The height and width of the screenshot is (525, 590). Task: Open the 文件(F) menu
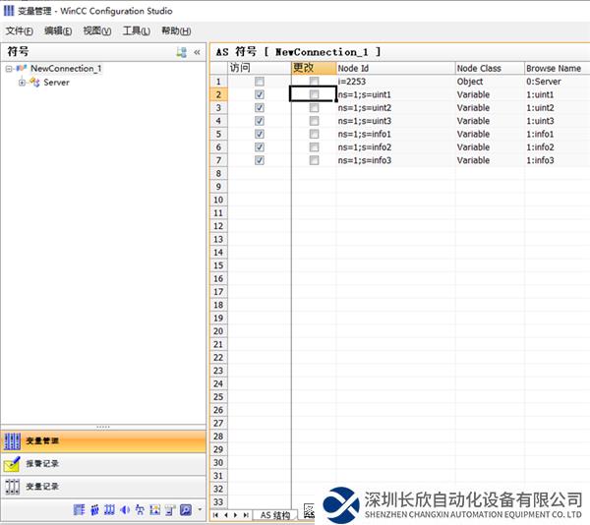coord(19,30)
